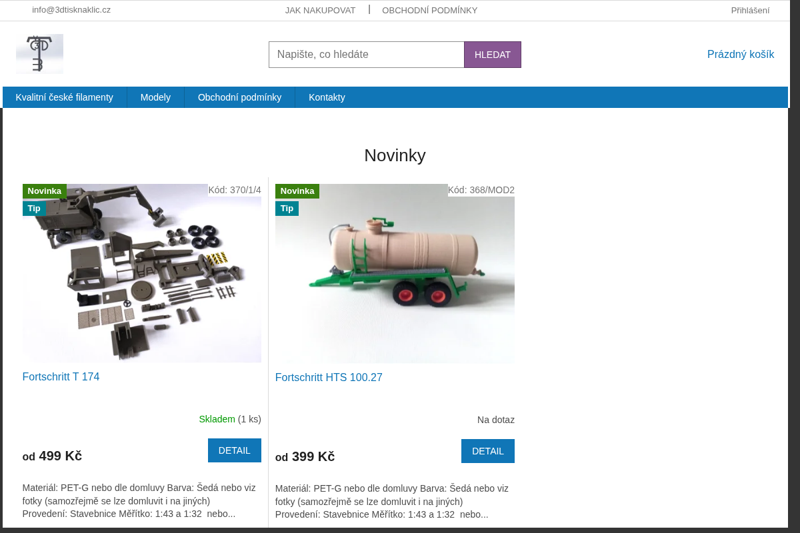Open Jak nakupovat in top bar

[x=320, y=11]
